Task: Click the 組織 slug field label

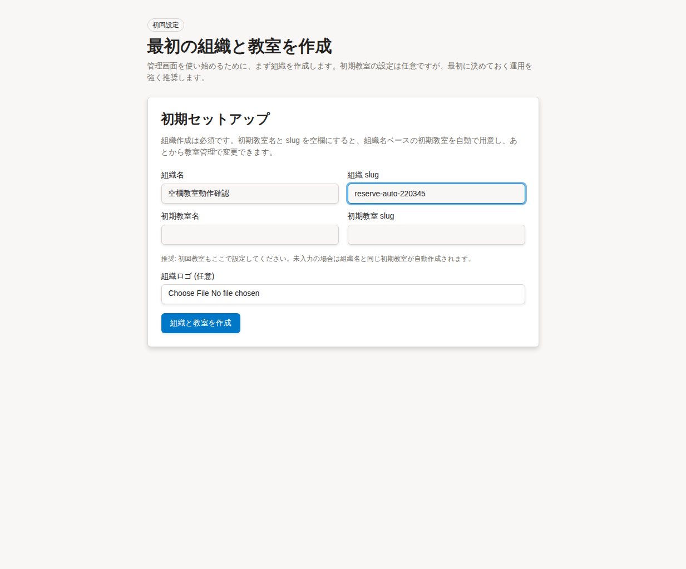Action: [363, 175]
